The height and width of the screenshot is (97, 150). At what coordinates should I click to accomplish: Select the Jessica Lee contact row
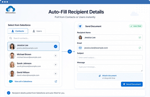coord(33,46)
